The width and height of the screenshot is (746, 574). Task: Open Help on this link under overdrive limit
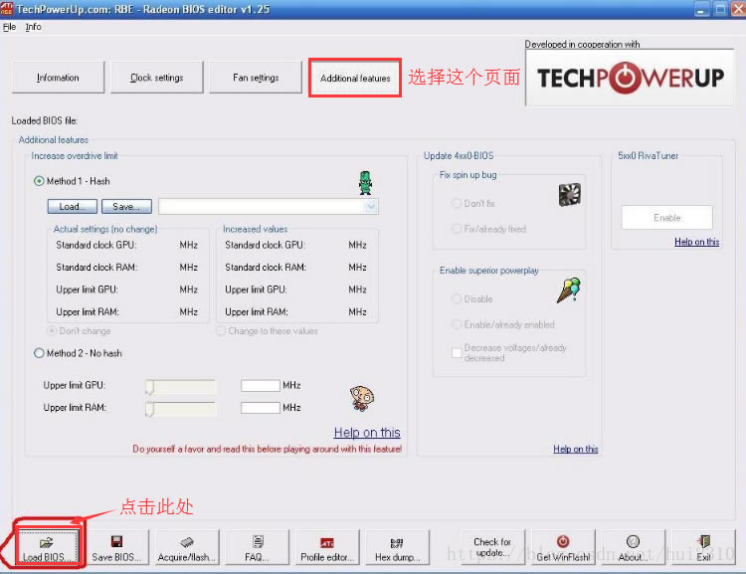(367, 433)
